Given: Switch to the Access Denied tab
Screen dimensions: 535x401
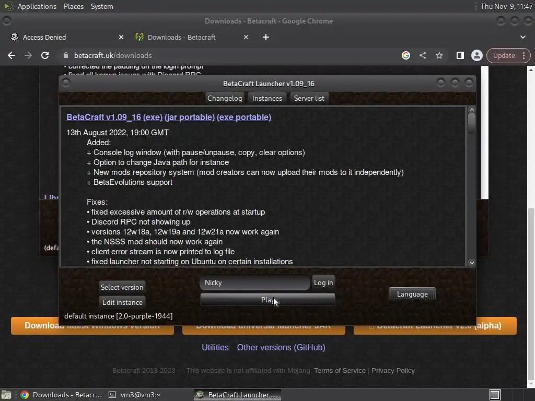Looking at the screenshot, I should point(66,37).
